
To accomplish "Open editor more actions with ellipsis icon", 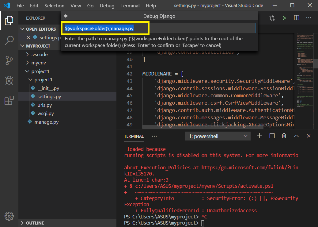I will (309, 18).
